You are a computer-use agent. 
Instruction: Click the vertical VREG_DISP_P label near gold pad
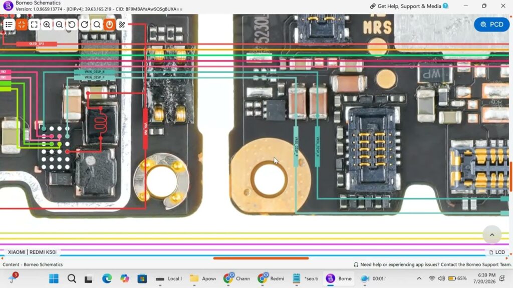click(x=296, y=146)
